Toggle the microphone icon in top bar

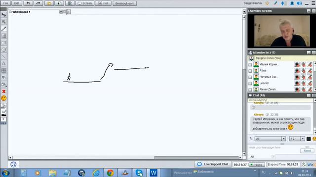[283, 3]
